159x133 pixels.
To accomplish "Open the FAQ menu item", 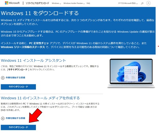I will pyautogui.click(x=88, y=3).
